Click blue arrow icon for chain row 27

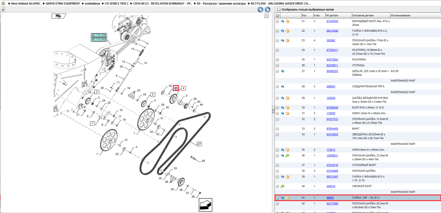(x=282, y=71)
